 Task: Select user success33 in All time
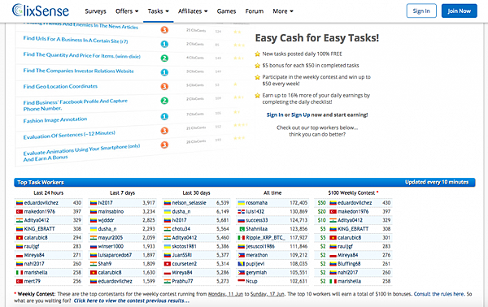257,220
